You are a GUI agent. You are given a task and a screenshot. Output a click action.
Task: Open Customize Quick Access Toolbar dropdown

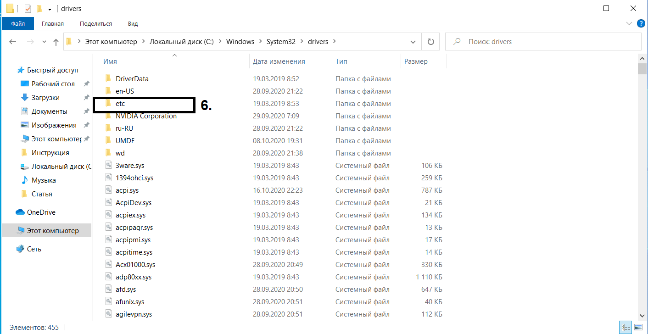(x=50, y=9)
